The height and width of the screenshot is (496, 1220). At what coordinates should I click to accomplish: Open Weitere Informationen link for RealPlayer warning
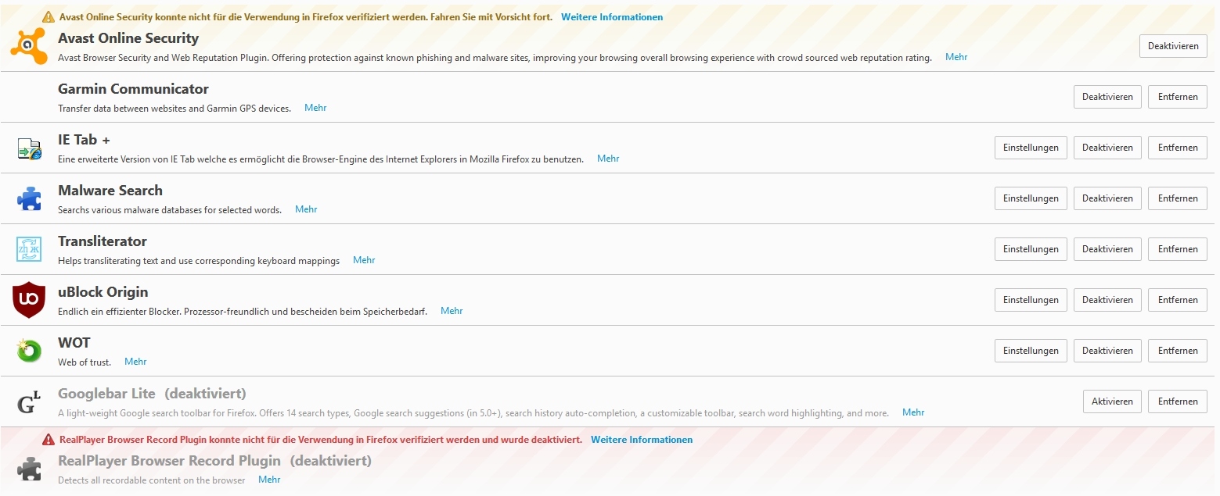[x=642, y=440]
